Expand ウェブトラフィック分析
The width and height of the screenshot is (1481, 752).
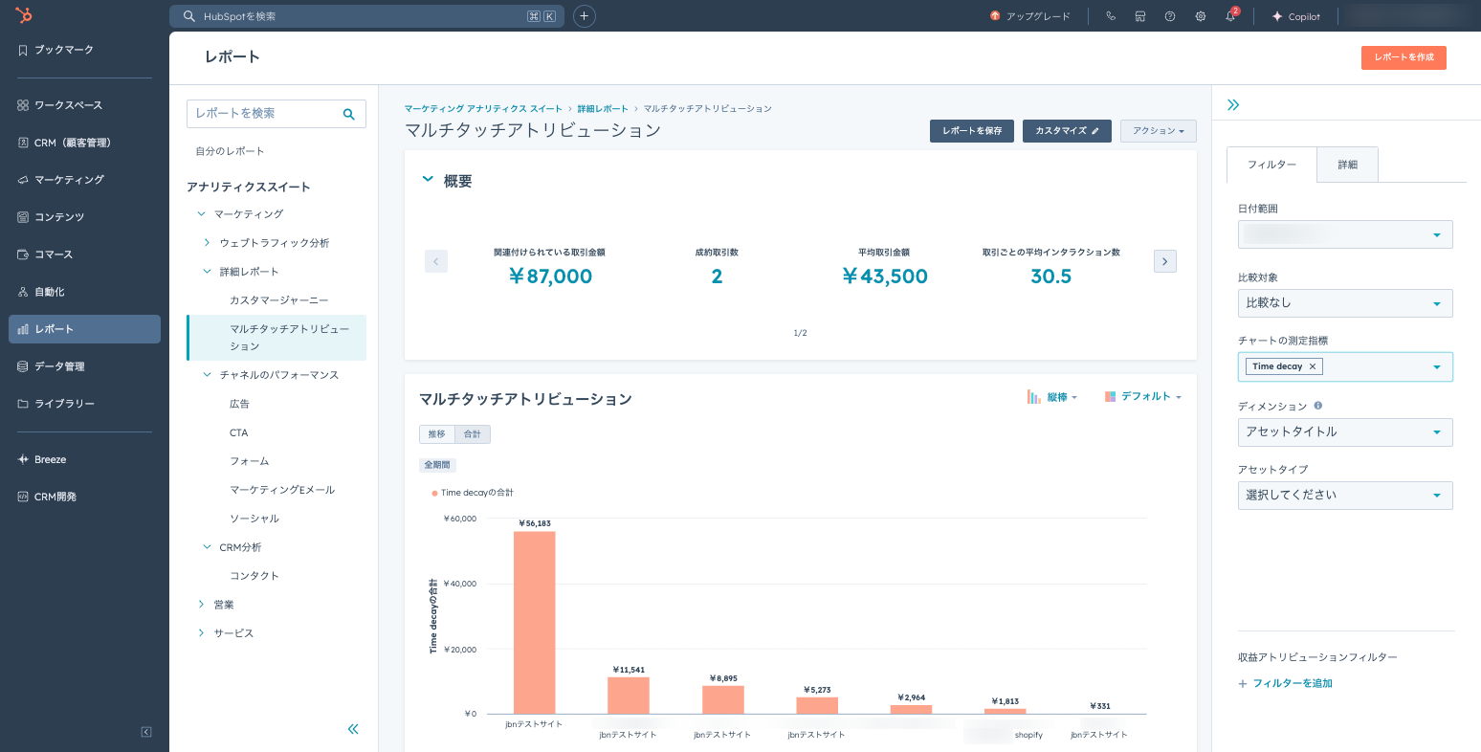207,243
